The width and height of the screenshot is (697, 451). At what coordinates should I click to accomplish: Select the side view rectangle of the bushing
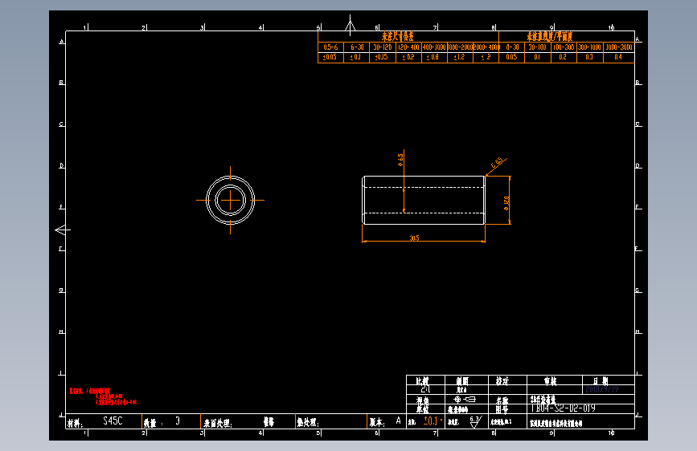(424, 200)
